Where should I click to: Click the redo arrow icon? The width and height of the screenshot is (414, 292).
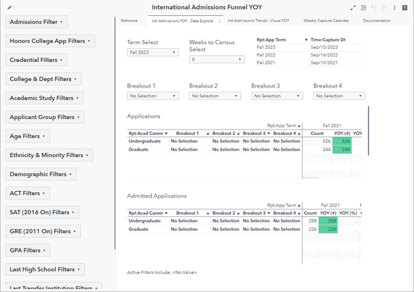(x=384, y=8)
